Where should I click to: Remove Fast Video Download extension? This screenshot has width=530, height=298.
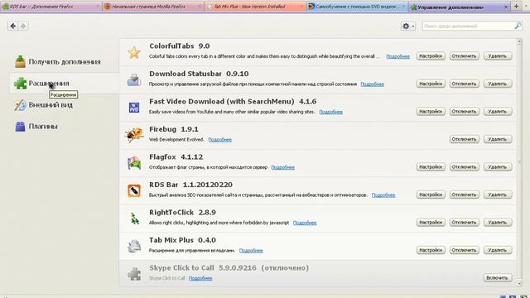[498, 111]
